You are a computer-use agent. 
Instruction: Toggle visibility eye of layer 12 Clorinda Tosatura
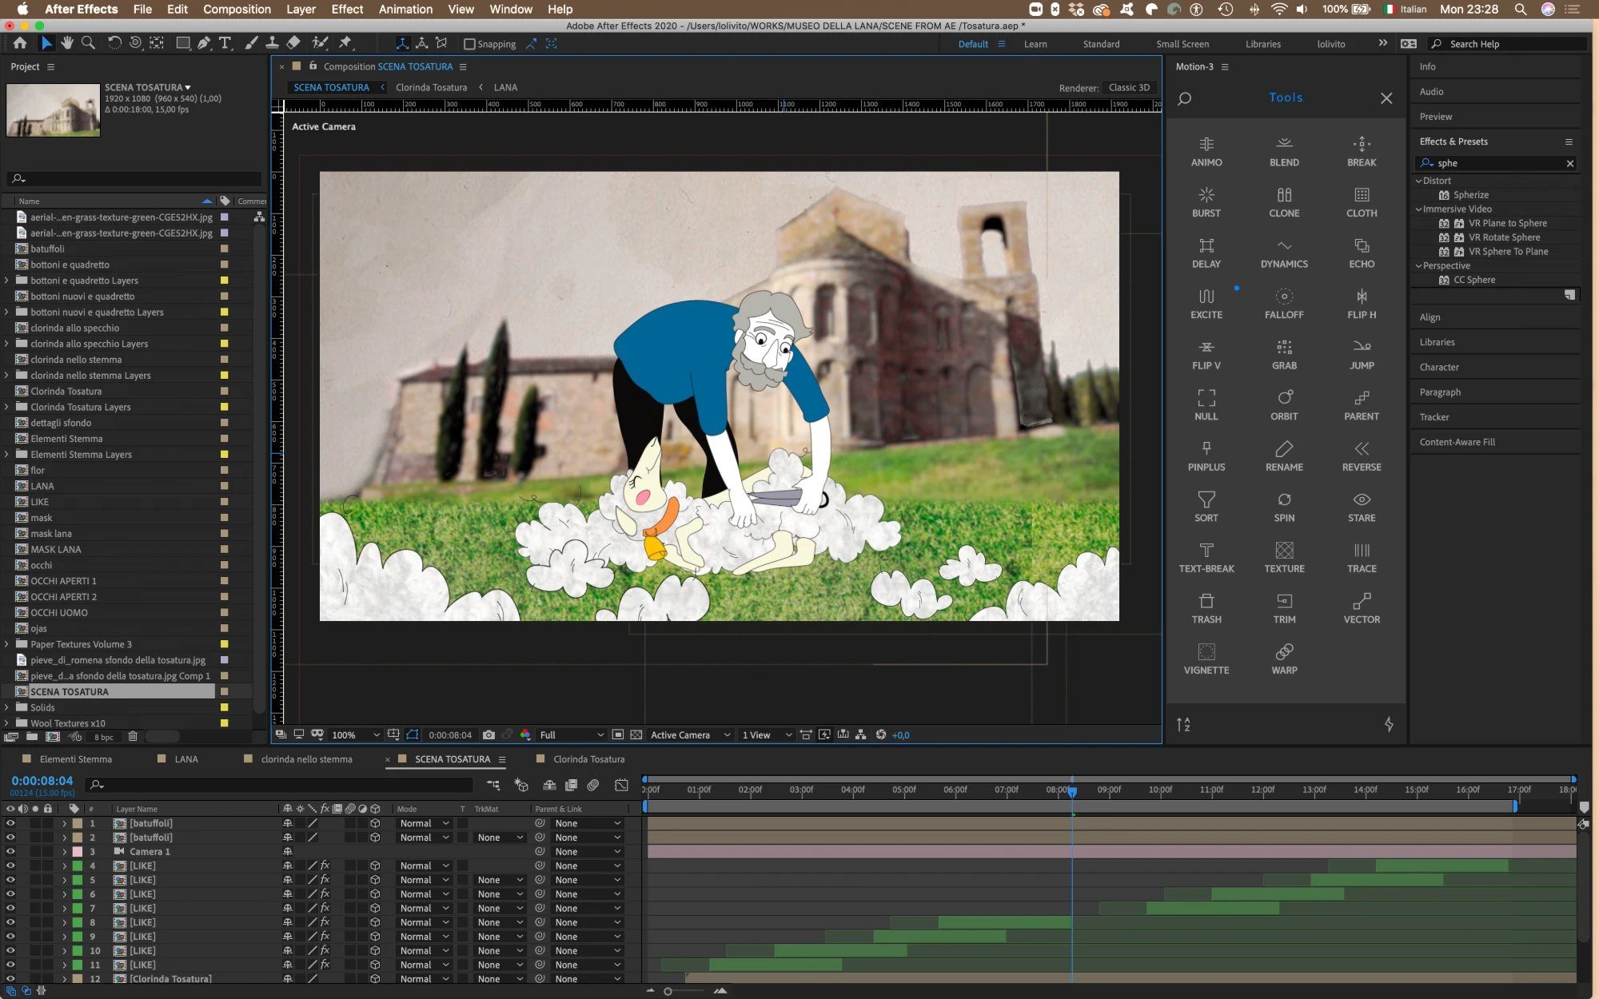10,978
